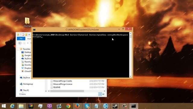Select This PC in navigation pane
The image size is (193, 109).
(x=24, y=90)
